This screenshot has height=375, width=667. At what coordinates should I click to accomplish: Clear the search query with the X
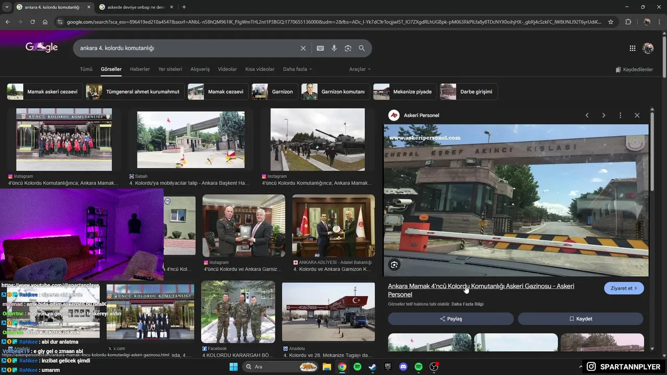[x=303, y=48]
